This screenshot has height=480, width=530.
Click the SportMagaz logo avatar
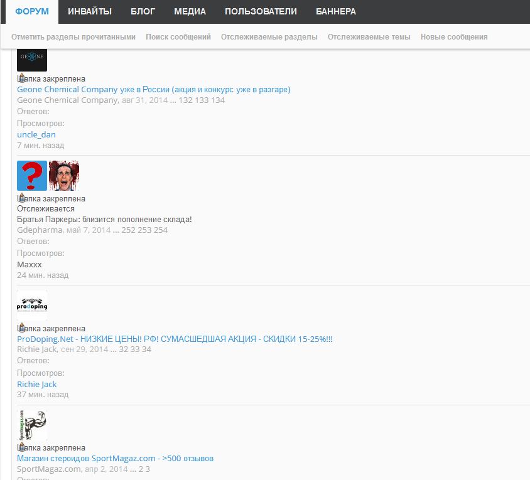pyautogui.click(x=31, y=425)
